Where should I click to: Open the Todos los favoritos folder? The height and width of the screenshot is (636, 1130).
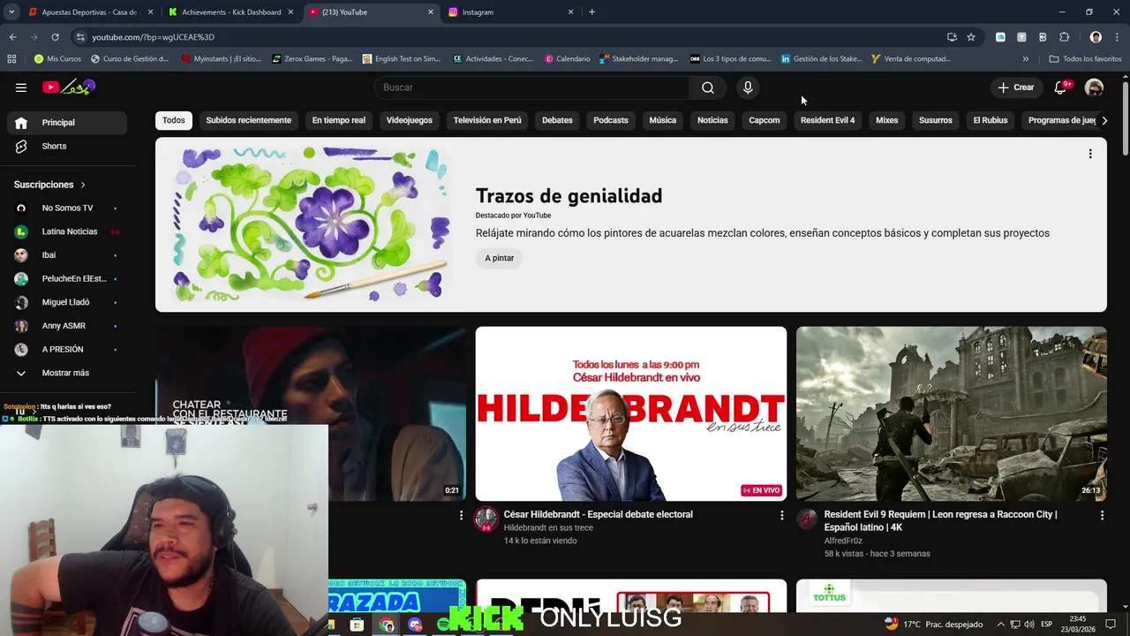click(1085, 59)
